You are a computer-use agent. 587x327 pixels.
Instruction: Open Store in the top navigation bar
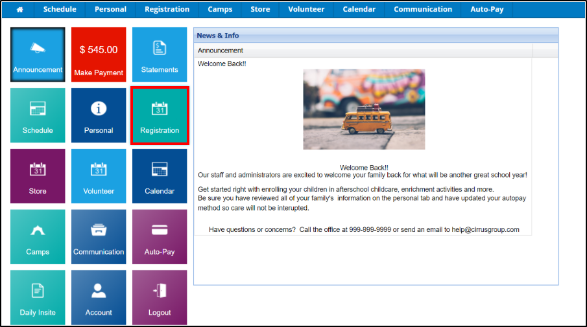click(x=260, y=9)
